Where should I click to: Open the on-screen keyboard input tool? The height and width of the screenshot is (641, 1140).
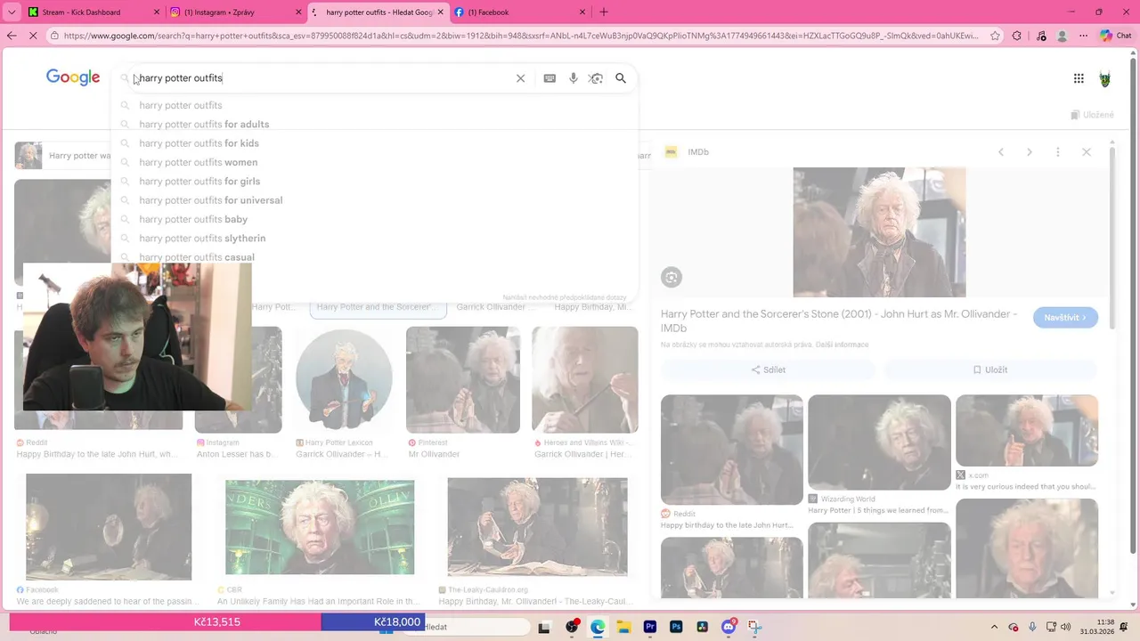point(550,78)
